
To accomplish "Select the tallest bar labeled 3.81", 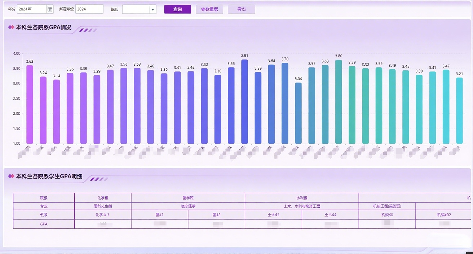I will [244, 102].
